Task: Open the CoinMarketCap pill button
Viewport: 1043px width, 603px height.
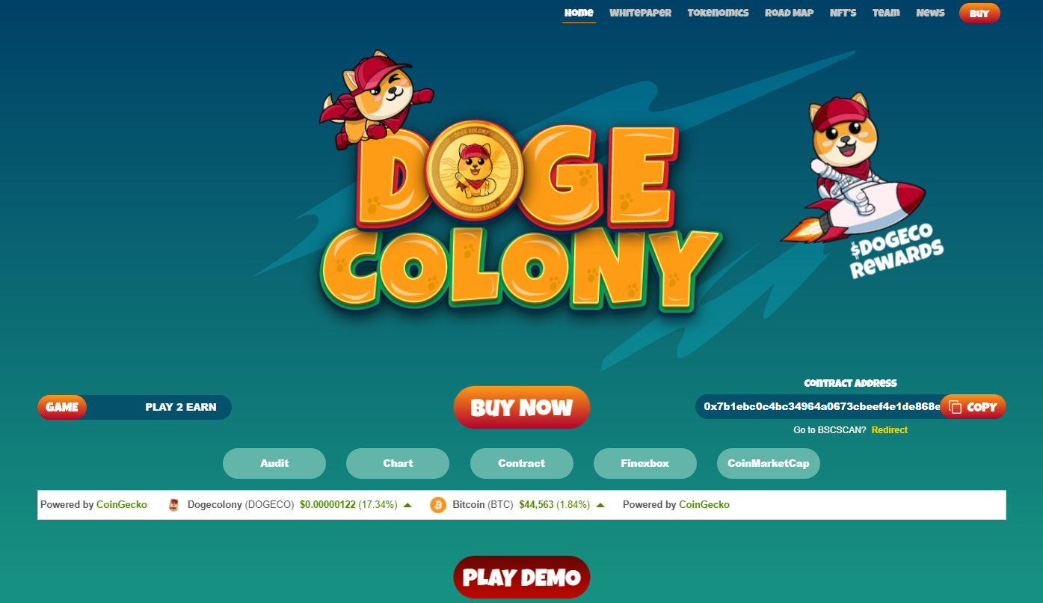Action: tap(769, 463)
